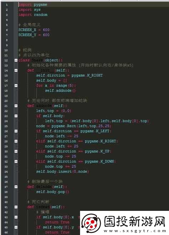Collapse the self.body[0].x if-block fold on line 43

[16, 217]
